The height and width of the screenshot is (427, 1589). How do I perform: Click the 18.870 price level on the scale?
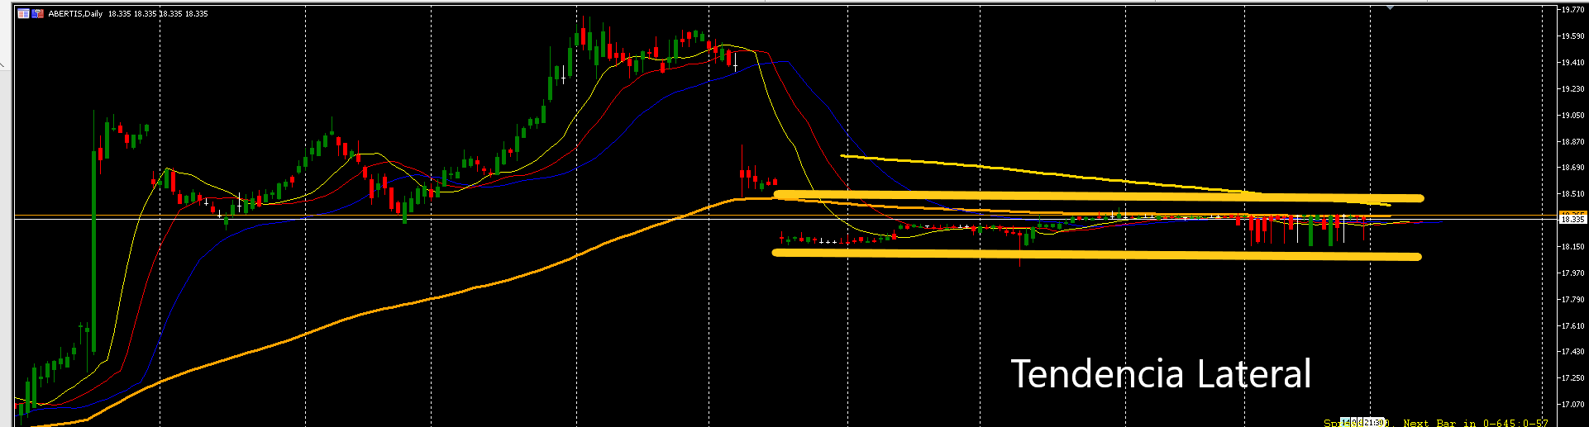[x=1572, y=142]
